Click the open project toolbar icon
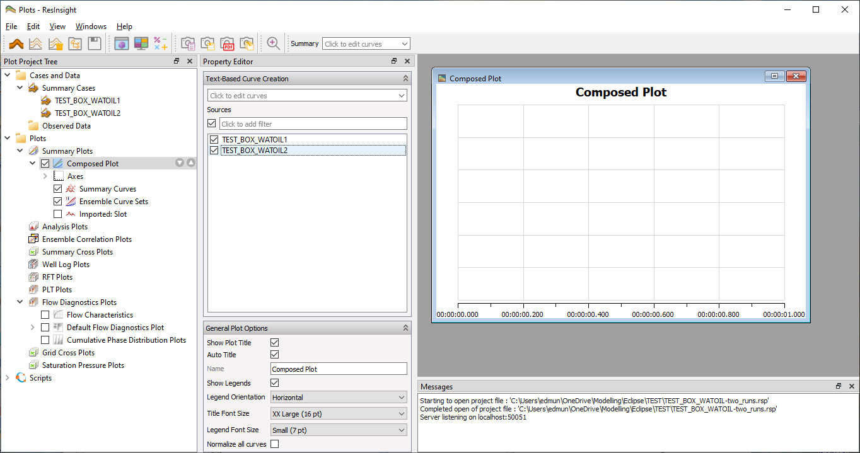The height and width of the screenshot is (453, 860). pyautogui.click(x=75, y=43)
